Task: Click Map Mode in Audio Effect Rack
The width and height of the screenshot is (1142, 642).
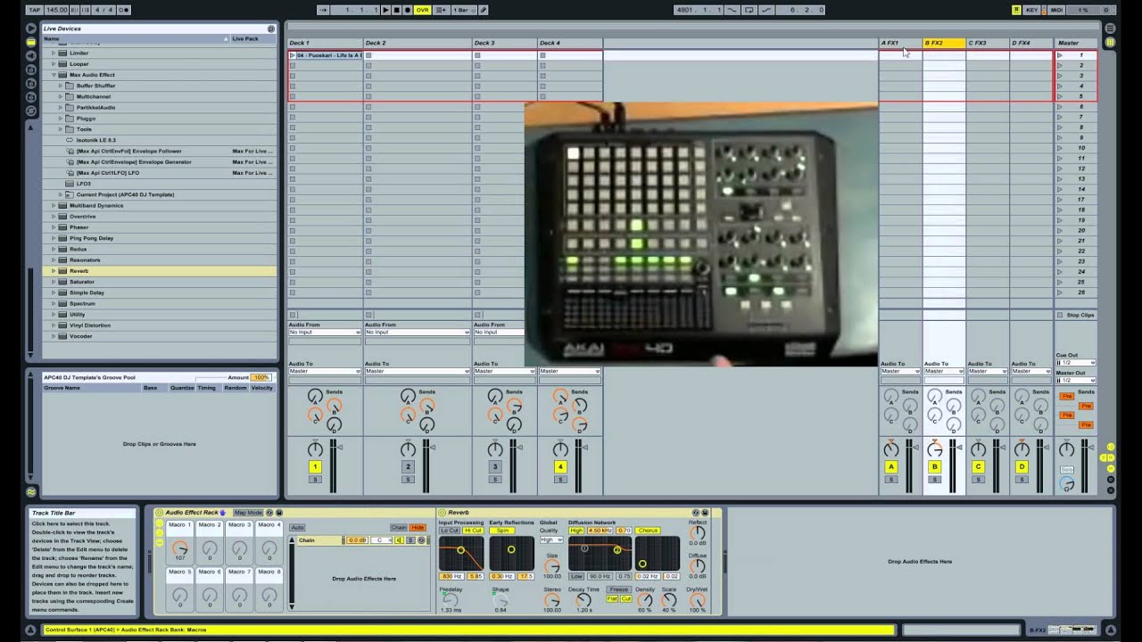Action: tap(248, 513)
